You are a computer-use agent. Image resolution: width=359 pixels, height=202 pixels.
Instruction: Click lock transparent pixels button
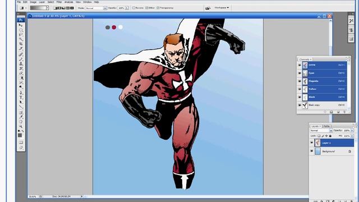(319, 136)
